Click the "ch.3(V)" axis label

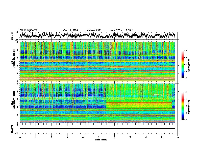(x=12, y=129)
